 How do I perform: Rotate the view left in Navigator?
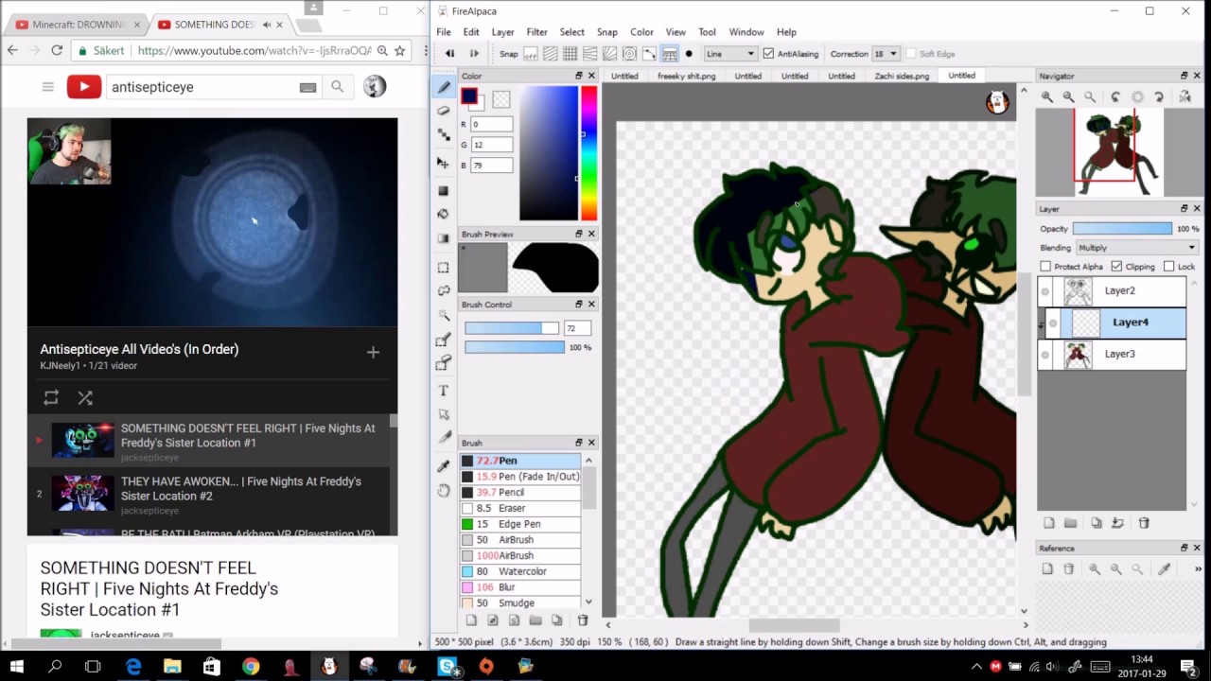(1115, 96)
